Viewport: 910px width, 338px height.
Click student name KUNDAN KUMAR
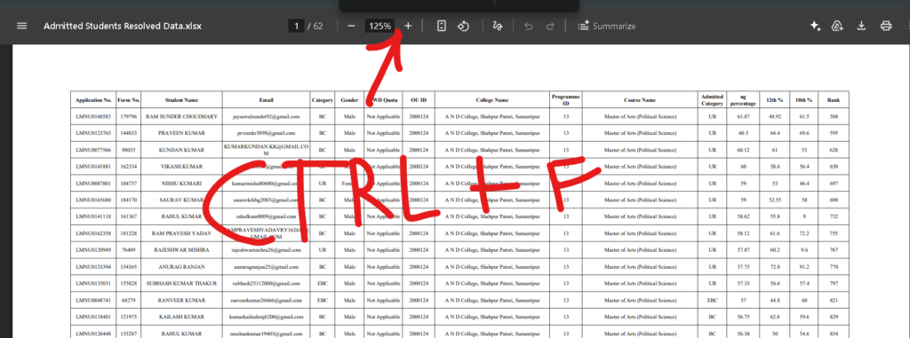click(x=181, y=150)
